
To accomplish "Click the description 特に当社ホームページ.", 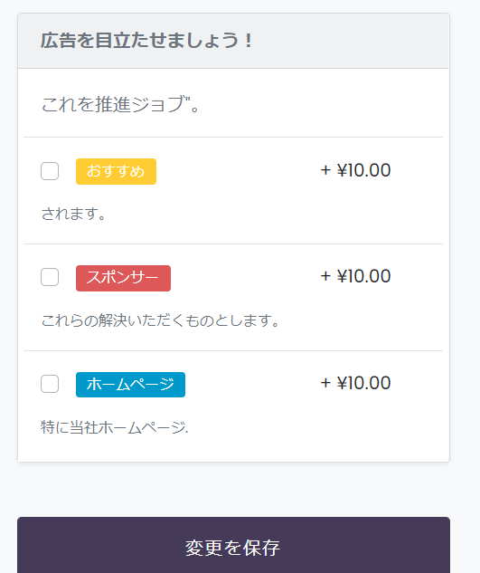I will coord(115,427).
